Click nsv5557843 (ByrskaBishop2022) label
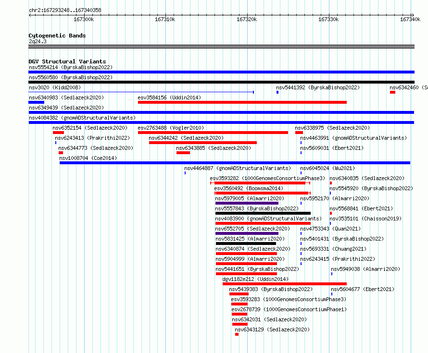 coord(257,208)
